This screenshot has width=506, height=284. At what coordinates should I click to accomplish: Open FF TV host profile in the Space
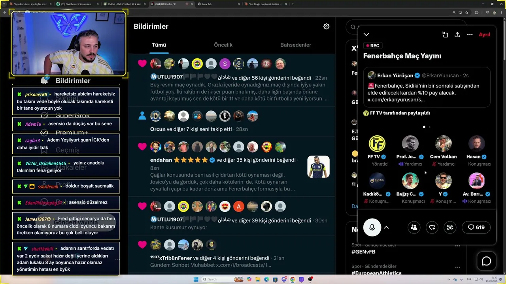(377, 144)
